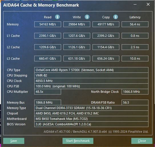The height and width of the screenshot is (147, 155).
Task: Select L1 Cache latency 0.8 ns
Action: (x=135, y=36)
